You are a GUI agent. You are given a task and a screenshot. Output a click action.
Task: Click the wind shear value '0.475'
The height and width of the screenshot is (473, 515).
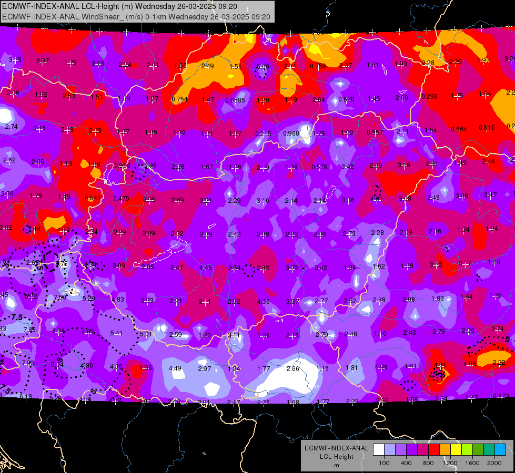point(121,199)
